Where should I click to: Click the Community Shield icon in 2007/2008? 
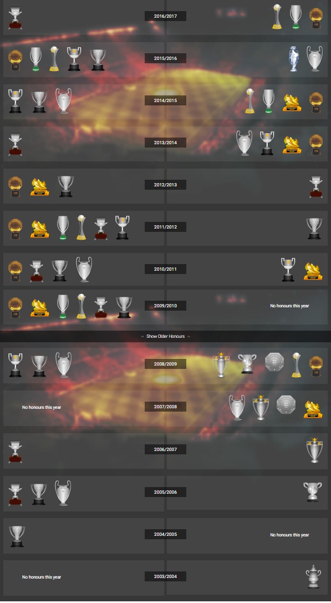coord(286,404)
